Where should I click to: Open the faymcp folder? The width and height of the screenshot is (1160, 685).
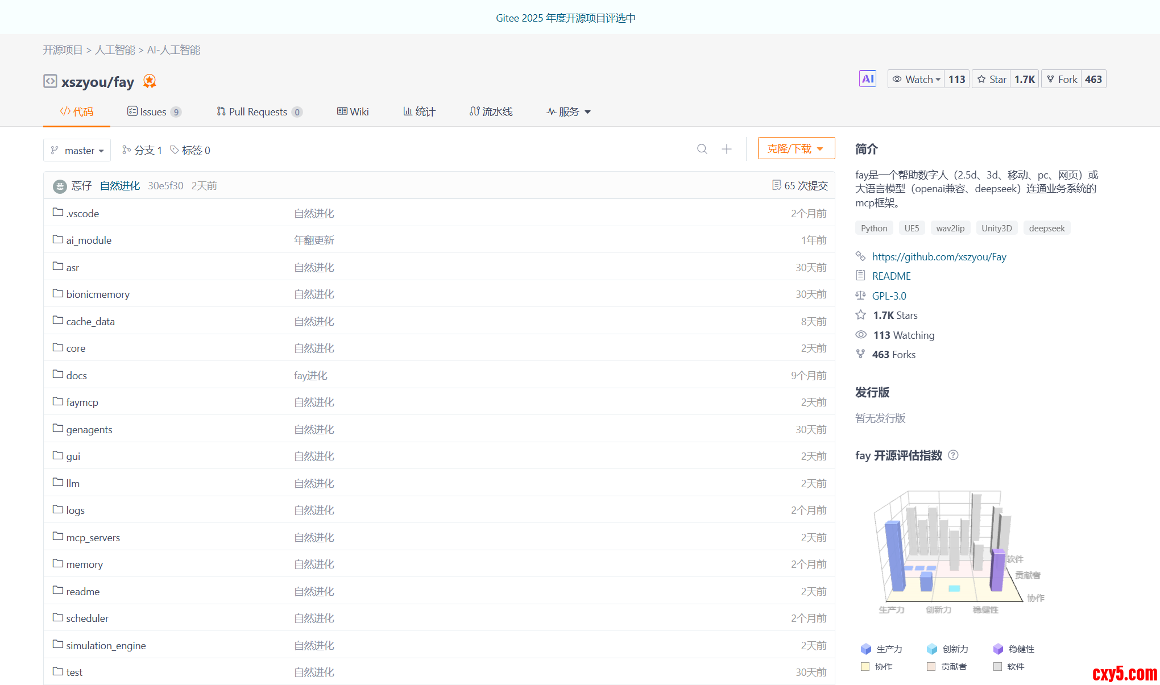coord(82,402)
